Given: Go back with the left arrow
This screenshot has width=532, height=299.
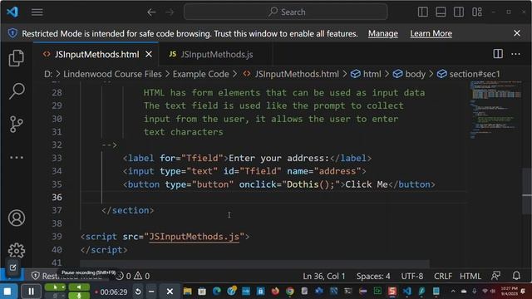Looking at the screenshot, I should click(x=151, y=12).
